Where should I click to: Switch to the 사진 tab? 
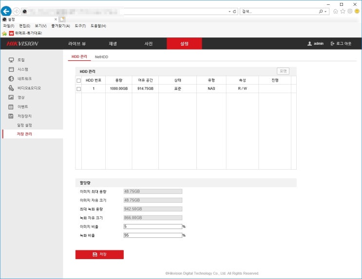tap(149, 44)
